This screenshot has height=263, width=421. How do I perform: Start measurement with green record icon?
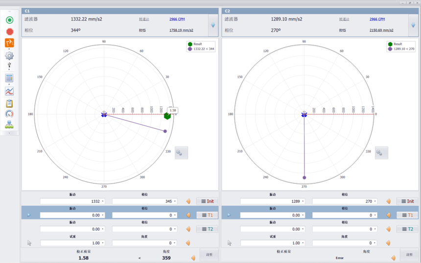pyautogui.click(x=10, y=20)
